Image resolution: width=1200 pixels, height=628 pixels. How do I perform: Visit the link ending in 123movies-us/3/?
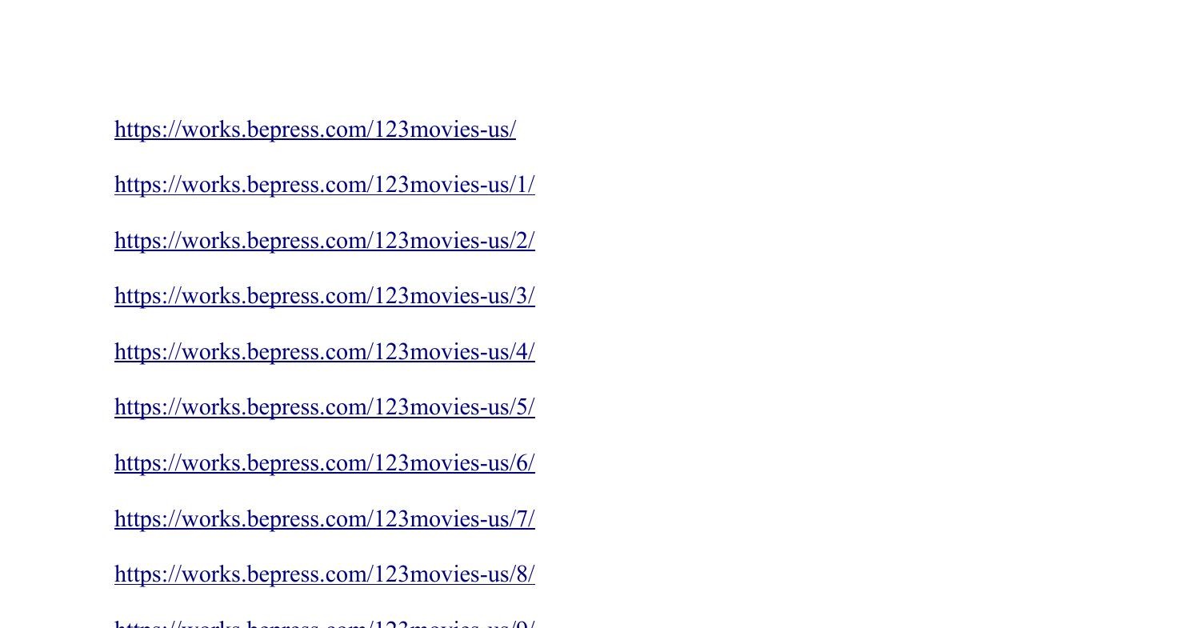tap(325, 296)
